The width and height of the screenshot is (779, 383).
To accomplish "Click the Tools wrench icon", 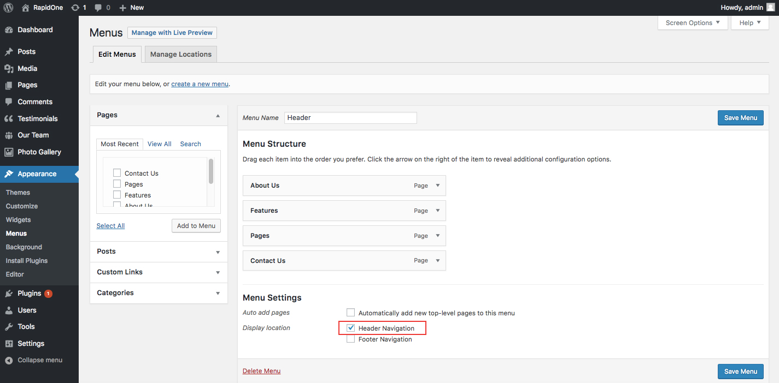I will coord(9,327).
